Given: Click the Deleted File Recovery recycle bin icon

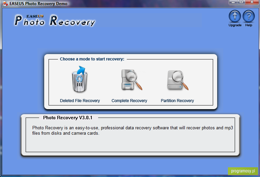Looking at the screenshot, I should (x=80, y=79).
